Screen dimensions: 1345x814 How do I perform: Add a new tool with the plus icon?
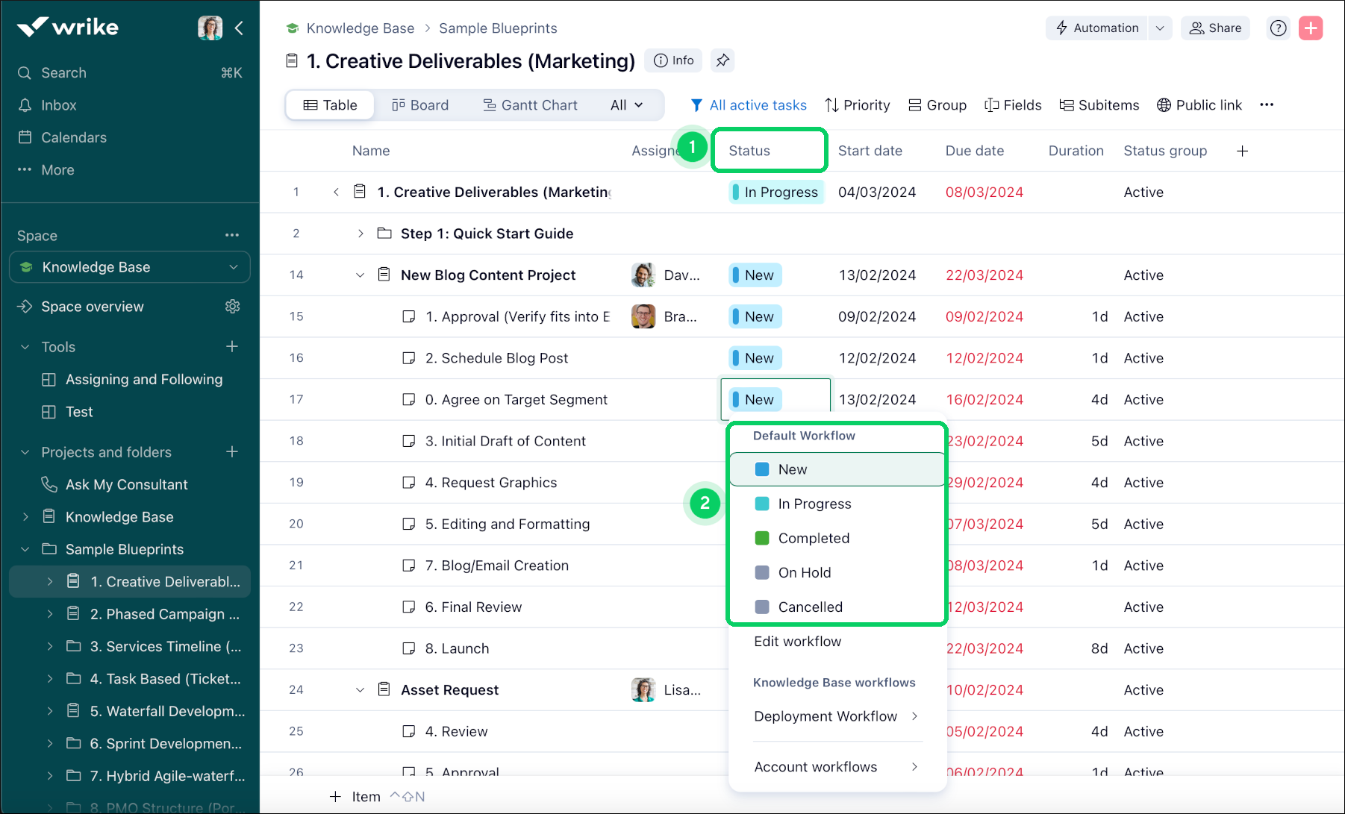coord(232,347)
